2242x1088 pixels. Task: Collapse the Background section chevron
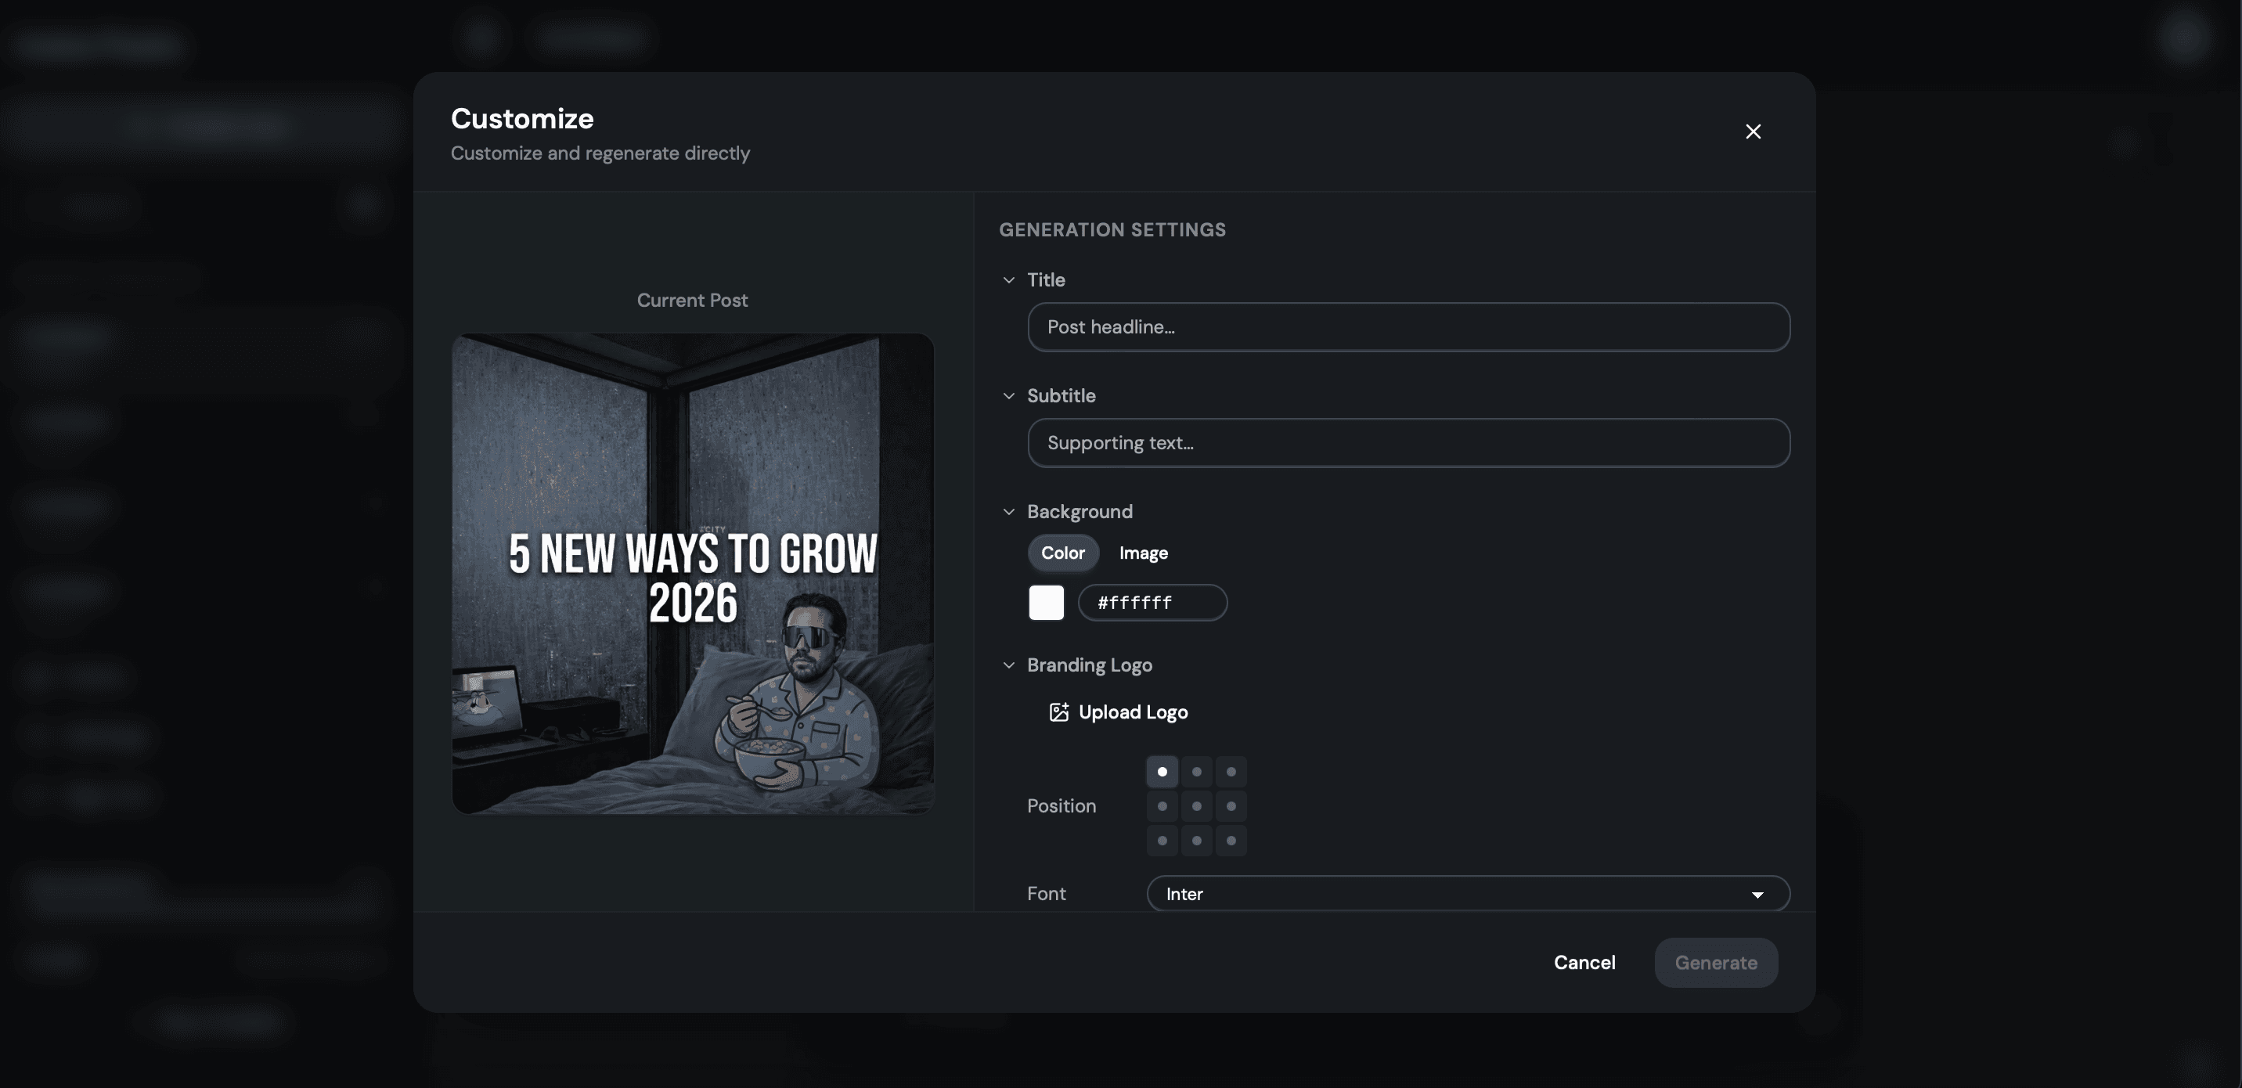(1009, 512)
